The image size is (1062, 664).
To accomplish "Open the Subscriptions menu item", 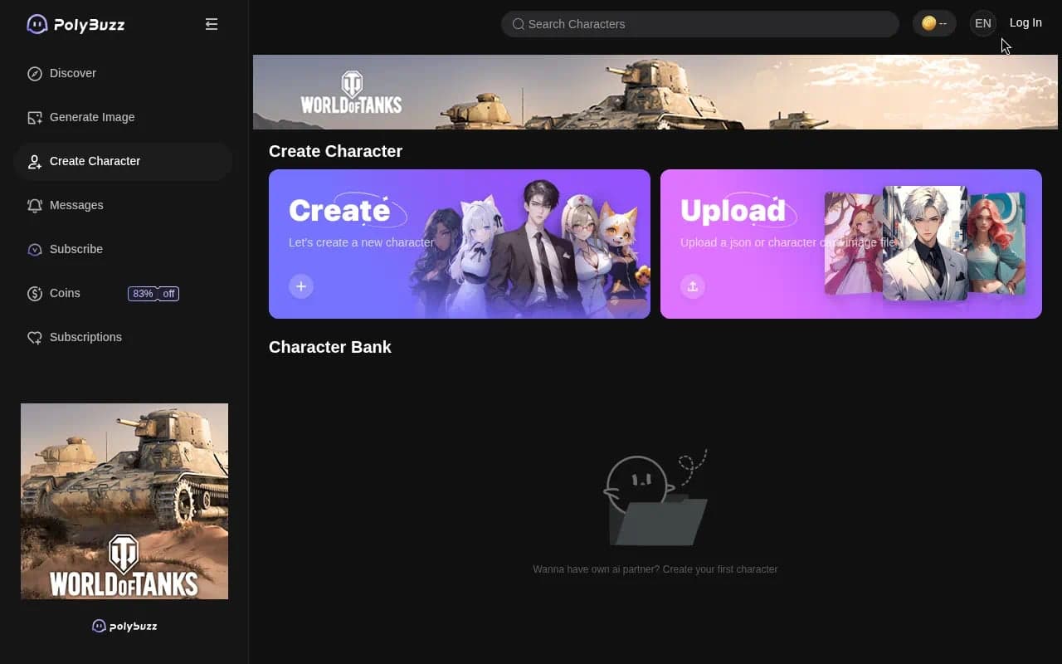I will [x=123, y=337].
